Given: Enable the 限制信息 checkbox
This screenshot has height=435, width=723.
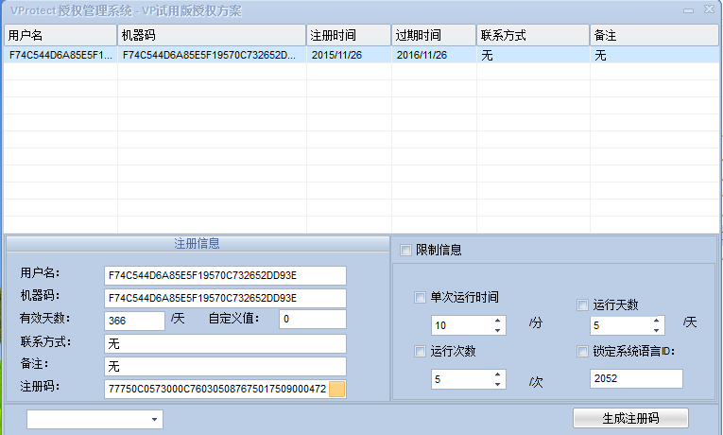Looking at the screenshot, I should click(x=405, y=250).
